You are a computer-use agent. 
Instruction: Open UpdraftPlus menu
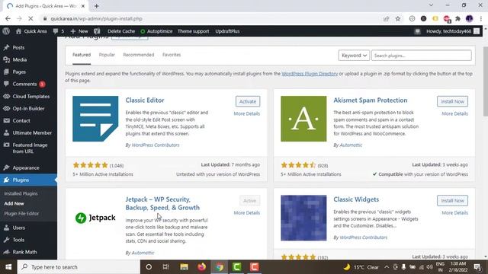coord(227,31)
